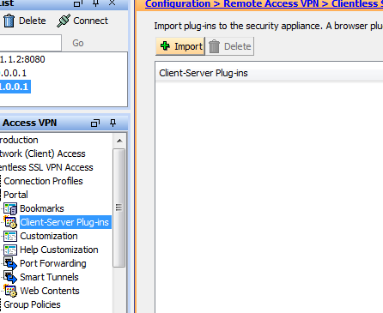The width and height of the screenshot is (383, 313).
Task: Click the tree vertical scrollbar thumb
Action: 119,208
